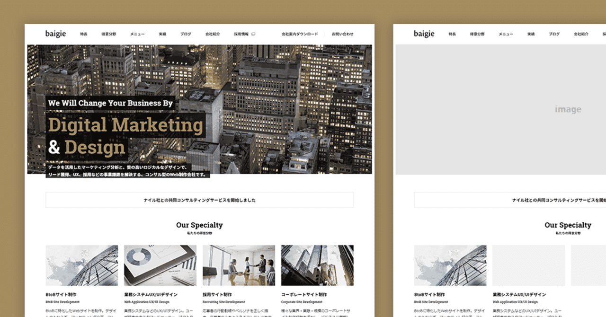The width and height of the screenshot is (606, 317).
Task: Open the BtoBサイト制作 thumbnail on the right page
Action: pos(450,265)
